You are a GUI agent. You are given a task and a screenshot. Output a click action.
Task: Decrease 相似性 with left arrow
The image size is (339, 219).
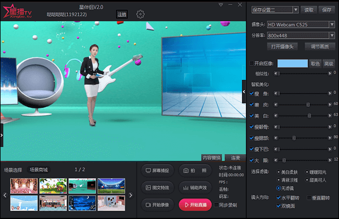(275, 74)
